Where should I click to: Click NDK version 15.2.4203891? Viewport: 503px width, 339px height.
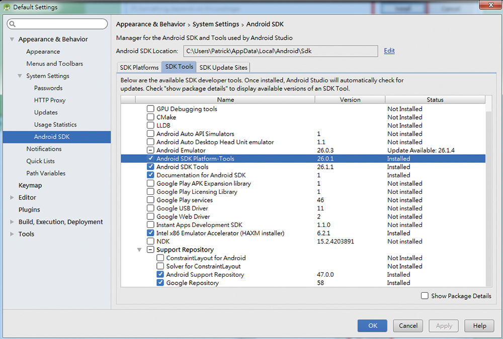point(336,241)
